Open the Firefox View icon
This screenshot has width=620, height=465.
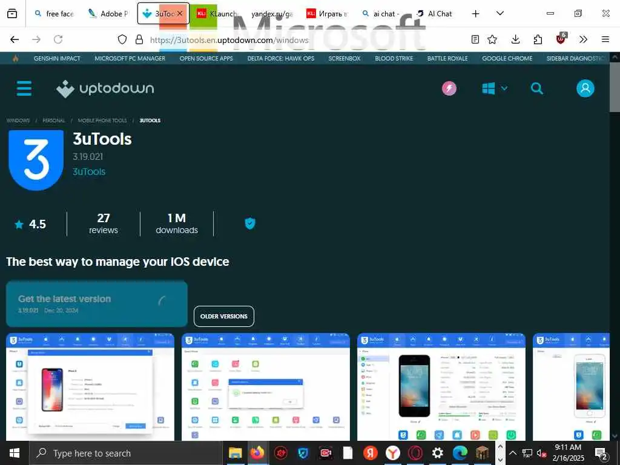coord(12,13)
